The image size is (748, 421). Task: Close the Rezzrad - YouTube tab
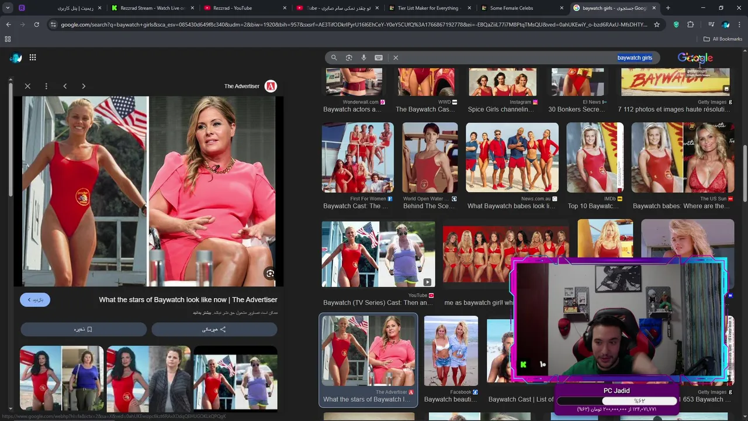[x=285, y=8]
